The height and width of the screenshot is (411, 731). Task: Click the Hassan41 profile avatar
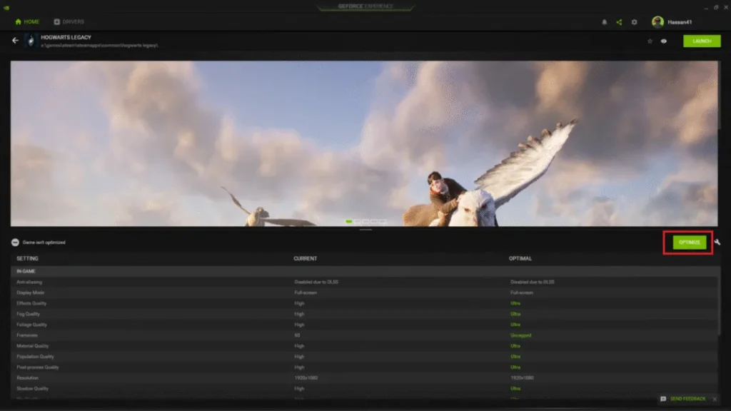(657, 22)
